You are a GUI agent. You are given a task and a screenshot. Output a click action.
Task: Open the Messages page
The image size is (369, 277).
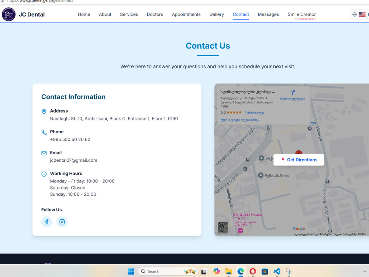[x=268, y=14]
